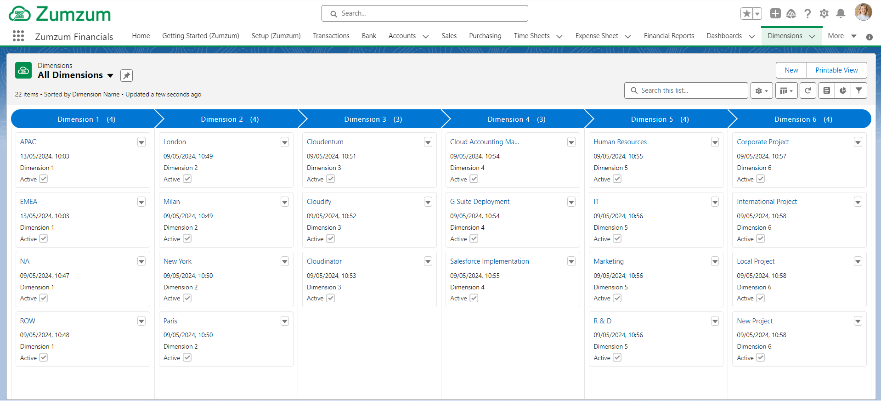Toggle the Active checkbox on Marketing card
881x401 pixels.
(617, 298)
